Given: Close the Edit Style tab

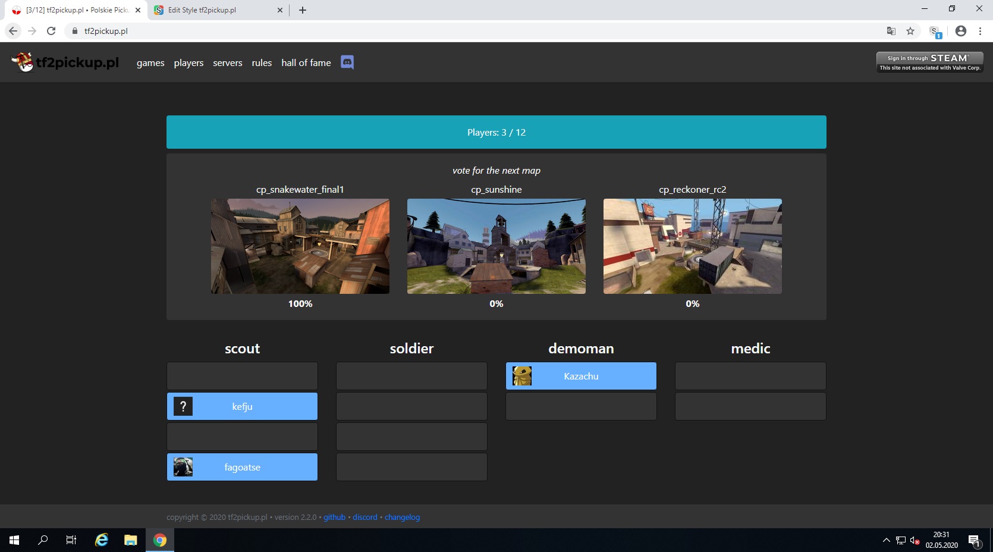Looking at the screenshot, I should (x=280, y=10).
